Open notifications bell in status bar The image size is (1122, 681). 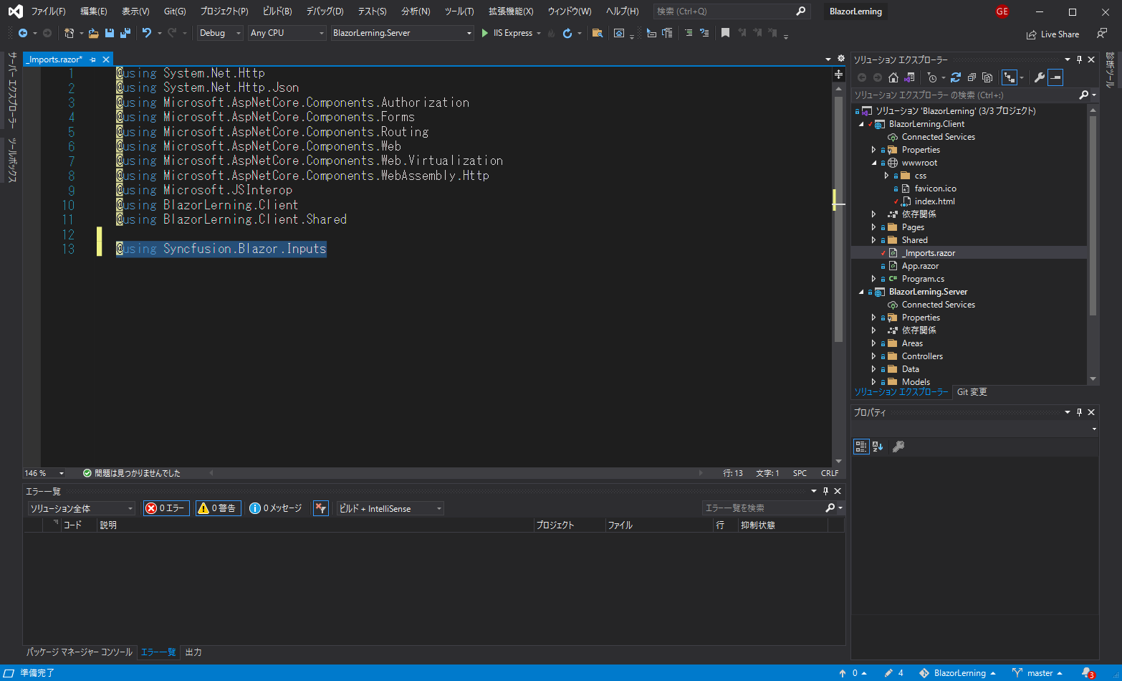click(x=1088, y=673)
